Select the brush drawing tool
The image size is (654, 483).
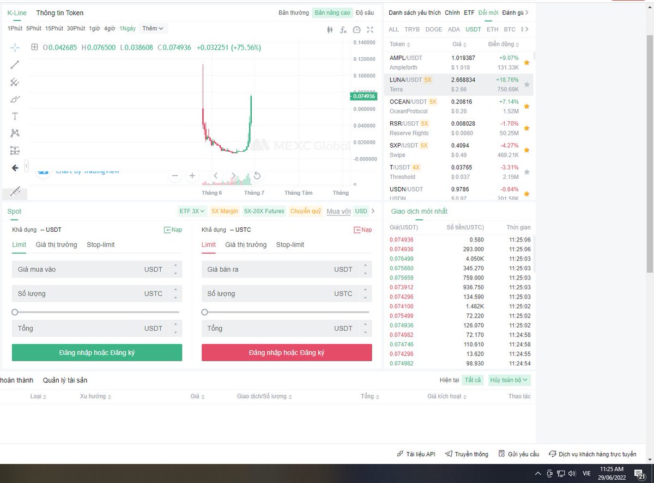15,99
